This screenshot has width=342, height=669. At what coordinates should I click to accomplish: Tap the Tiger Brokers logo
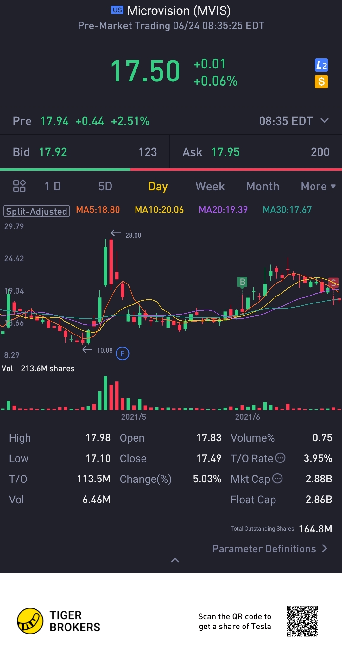(59, 621)
